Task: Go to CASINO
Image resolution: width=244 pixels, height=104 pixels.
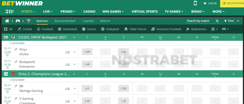Action: pyautogui.click(x=89, y=11)
